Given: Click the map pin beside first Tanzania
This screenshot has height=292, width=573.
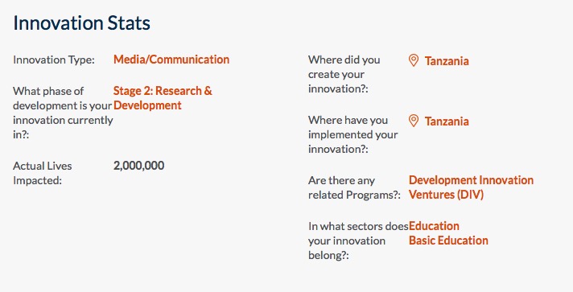Looking at the screenshot, I should (414, 60).
